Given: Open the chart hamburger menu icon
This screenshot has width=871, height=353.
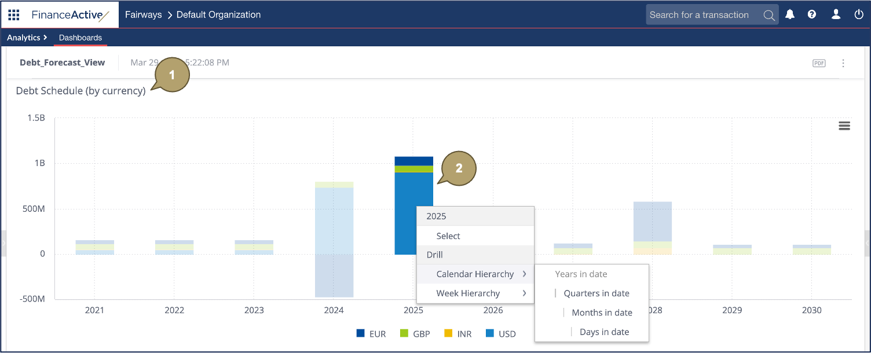Looking at the screenshot, I should tap(844, 126).
